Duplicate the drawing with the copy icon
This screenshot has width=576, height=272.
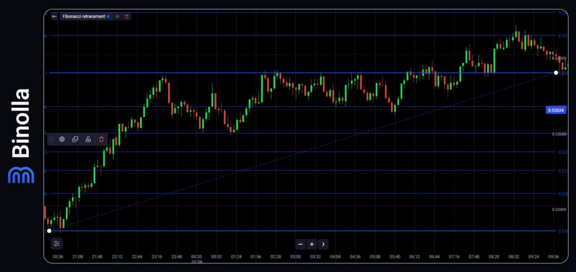pyautogui.click(x=75, y=139)
